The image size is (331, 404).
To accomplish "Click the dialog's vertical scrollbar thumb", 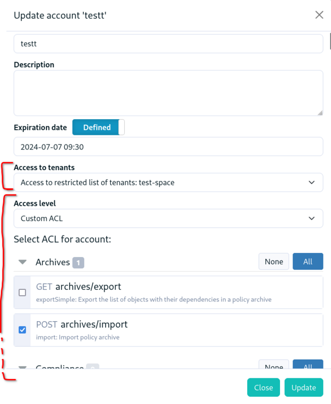I will [330, 41].
